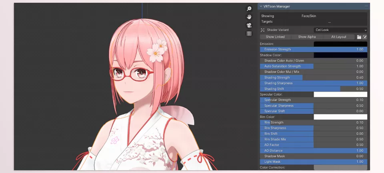Click the Specular Shift slider

(x=314, y=111)
